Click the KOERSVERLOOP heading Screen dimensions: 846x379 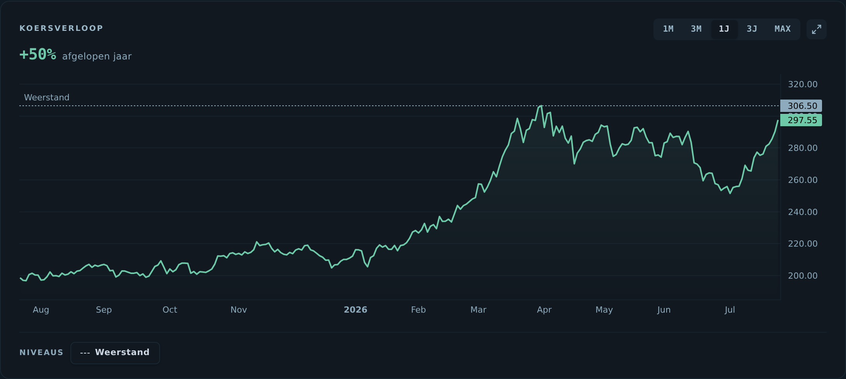click(x=61, y=28)
